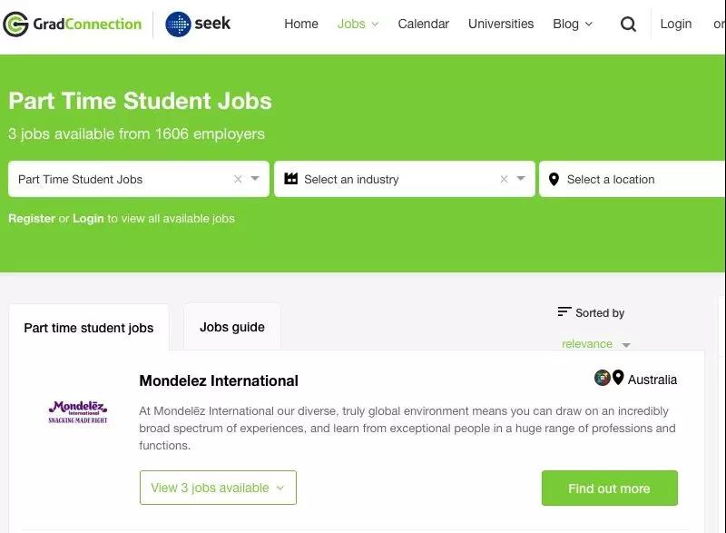This screenshot has width=726, height=533.
Task: Open the relevance sort dropdown
Action: coord(595,344)
